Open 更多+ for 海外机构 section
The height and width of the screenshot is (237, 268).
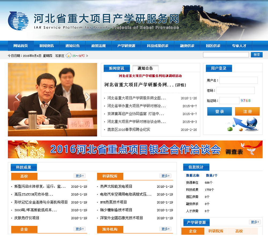click(x=165, y=229)
